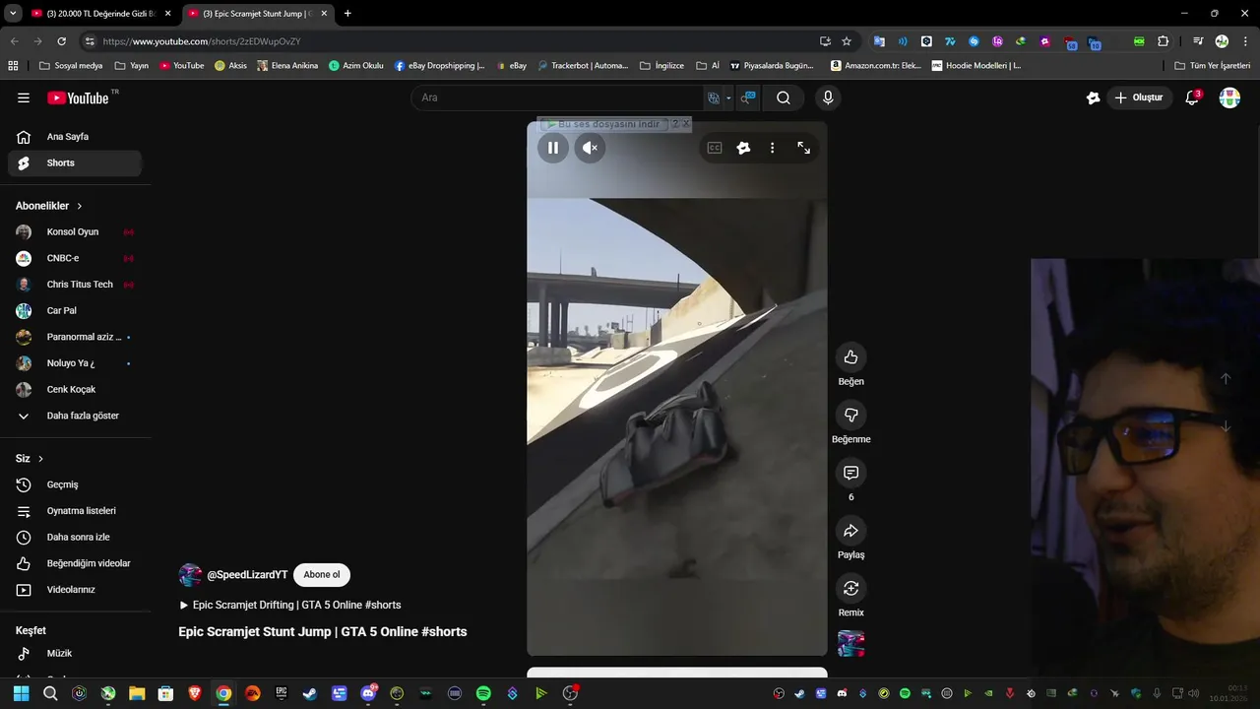Run search with the magnifier button
This screenshot has width=1260, height=709.
(x=784, y=97)
